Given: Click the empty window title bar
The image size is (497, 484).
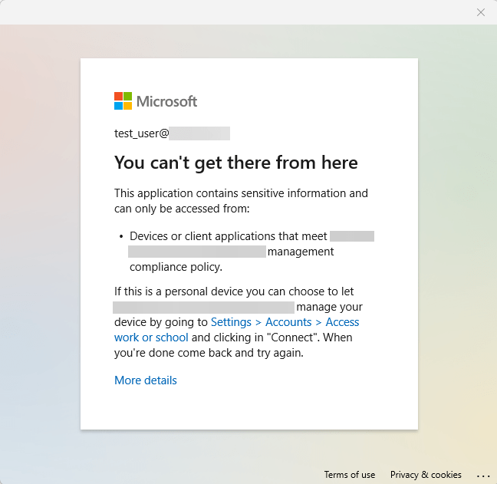Looking at the screenshot, I should click(230, 12).
